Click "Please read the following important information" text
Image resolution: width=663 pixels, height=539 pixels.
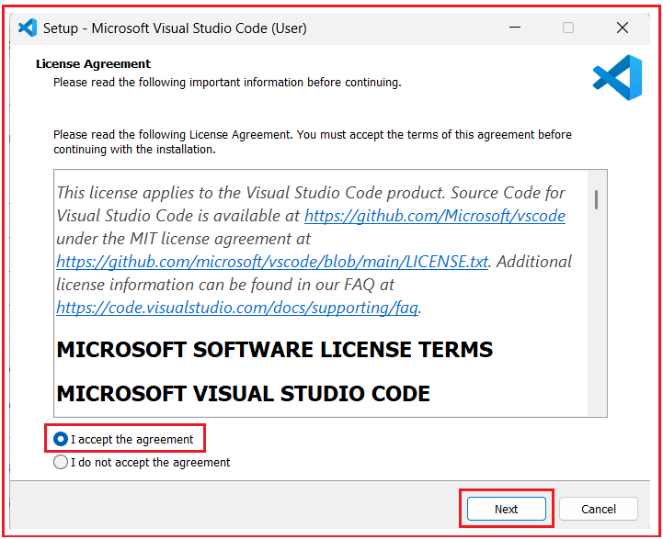(227, 83)
